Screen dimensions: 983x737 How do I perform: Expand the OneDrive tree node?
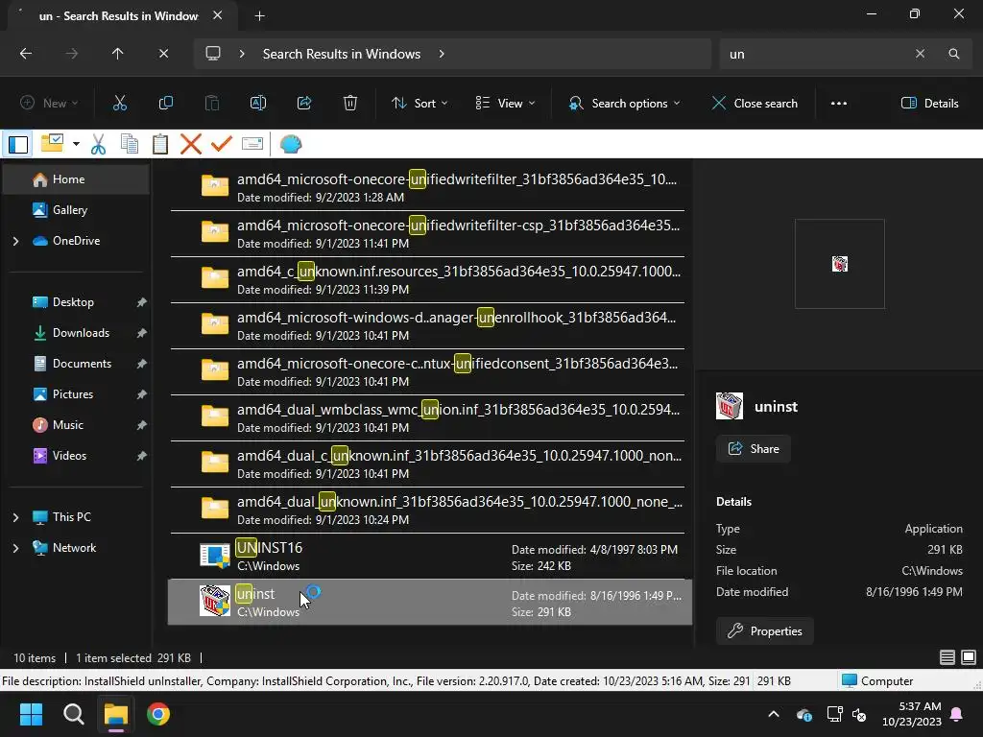click(15, 241)
